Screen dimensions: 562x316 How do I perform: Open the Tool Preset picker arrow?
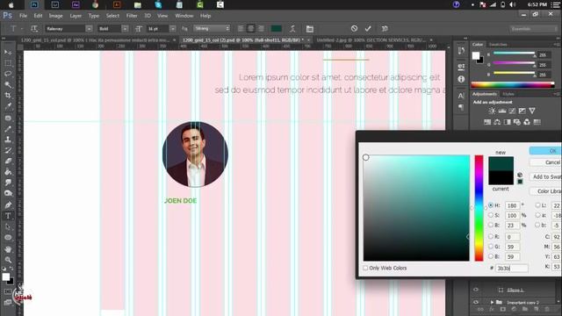point(22,29)
